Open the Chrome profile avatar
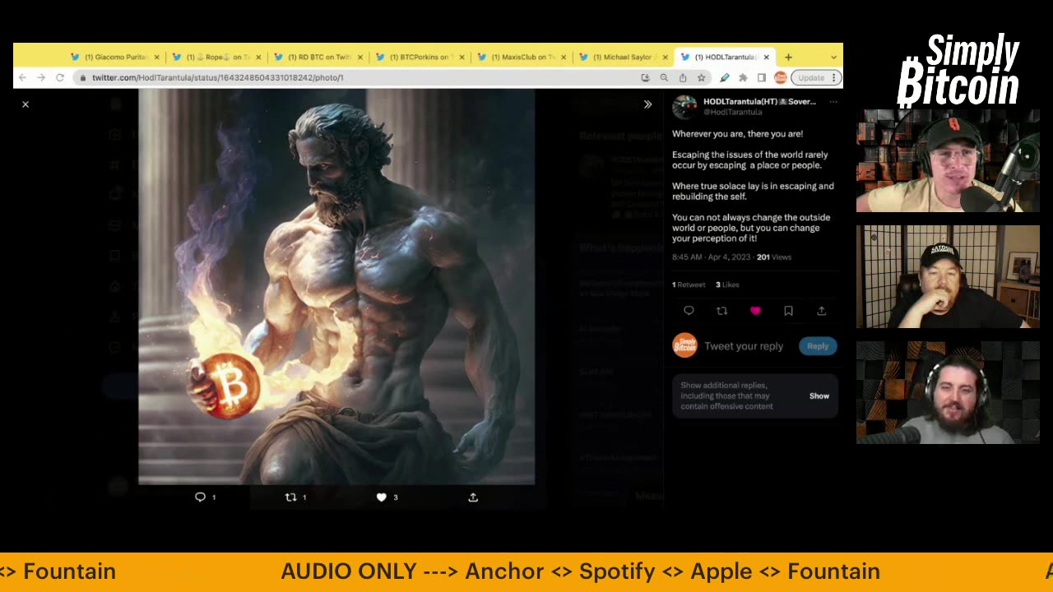Image resolution: width=1053 pixels, height=592 pixels. tap(780, 77)
